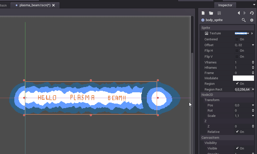Image resolution: width=257 pixels, height=154 pixels.
Task: Load a resource with the folder icon
Action: coord(211,13)
